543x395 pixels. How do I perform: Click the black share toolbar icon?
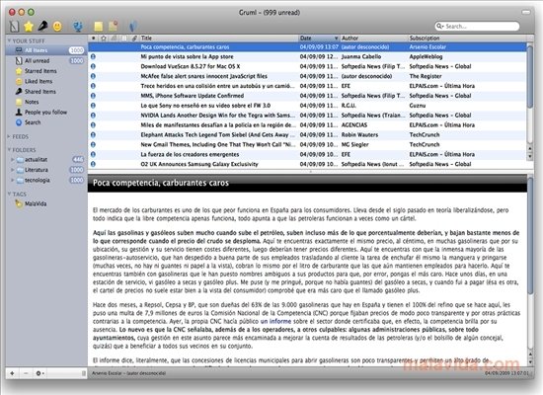point(42,26)
